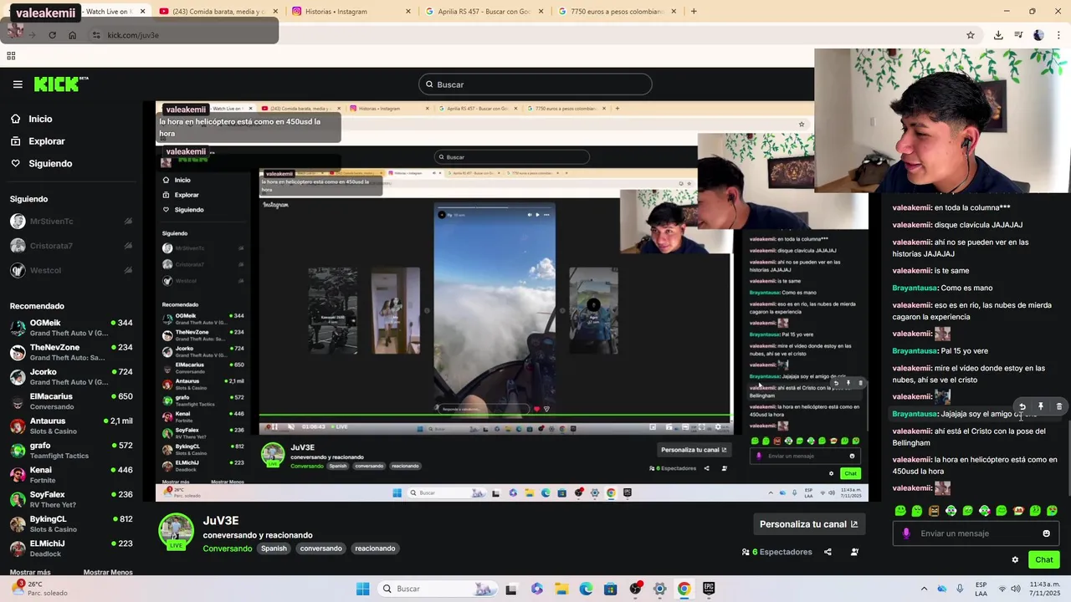
Task: Open emoji picker in message box
Action: [x=1046, y=533]
